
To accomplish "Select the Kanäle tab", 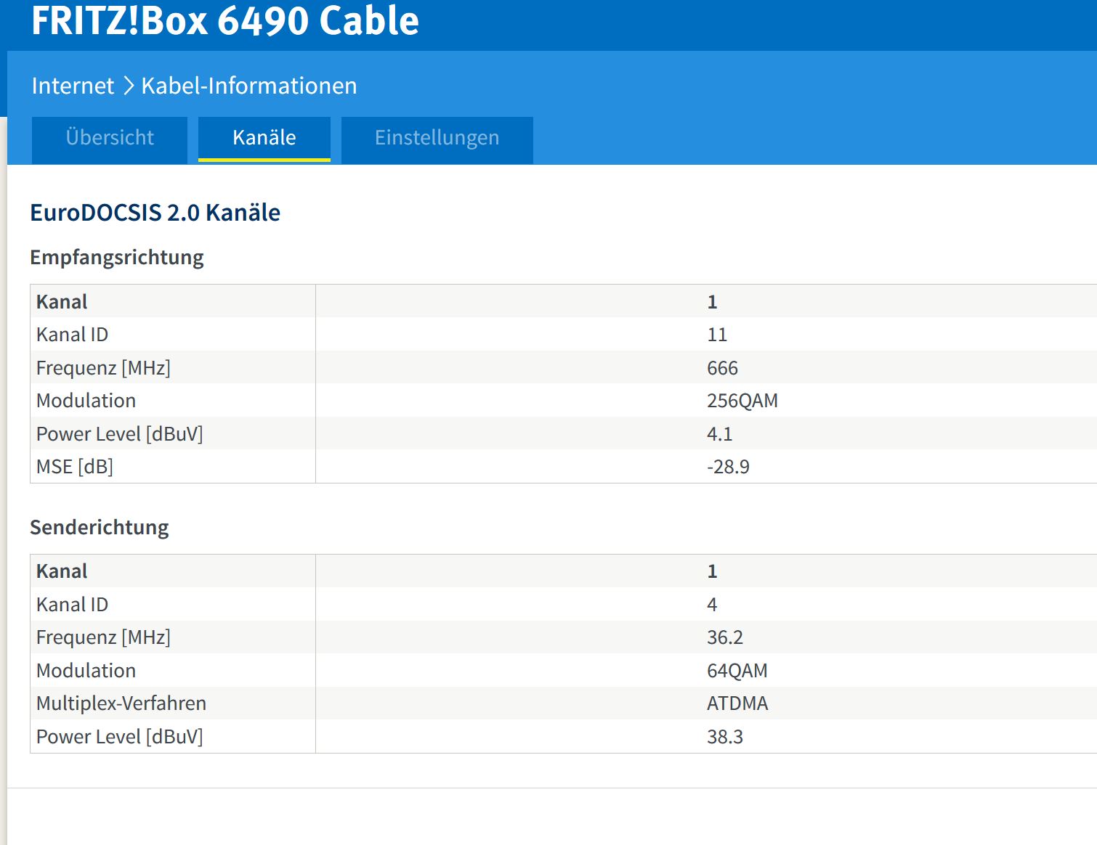I will click(x=264, y=138).
